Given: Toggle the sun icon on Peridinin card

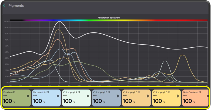Looking at the screenshot, I should [x=28, y=96].
